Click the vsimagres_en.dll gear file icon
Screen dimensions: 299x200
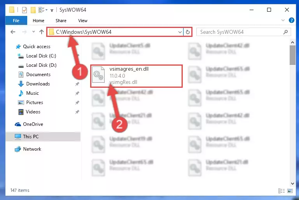pos(98,75)
